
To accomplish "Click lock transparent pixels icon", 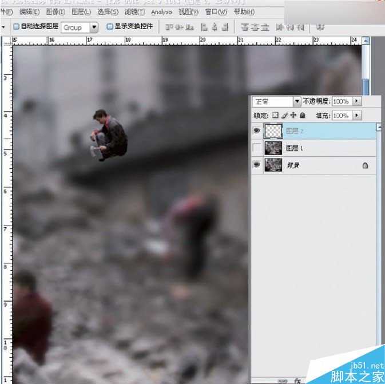I will point(275,116).
